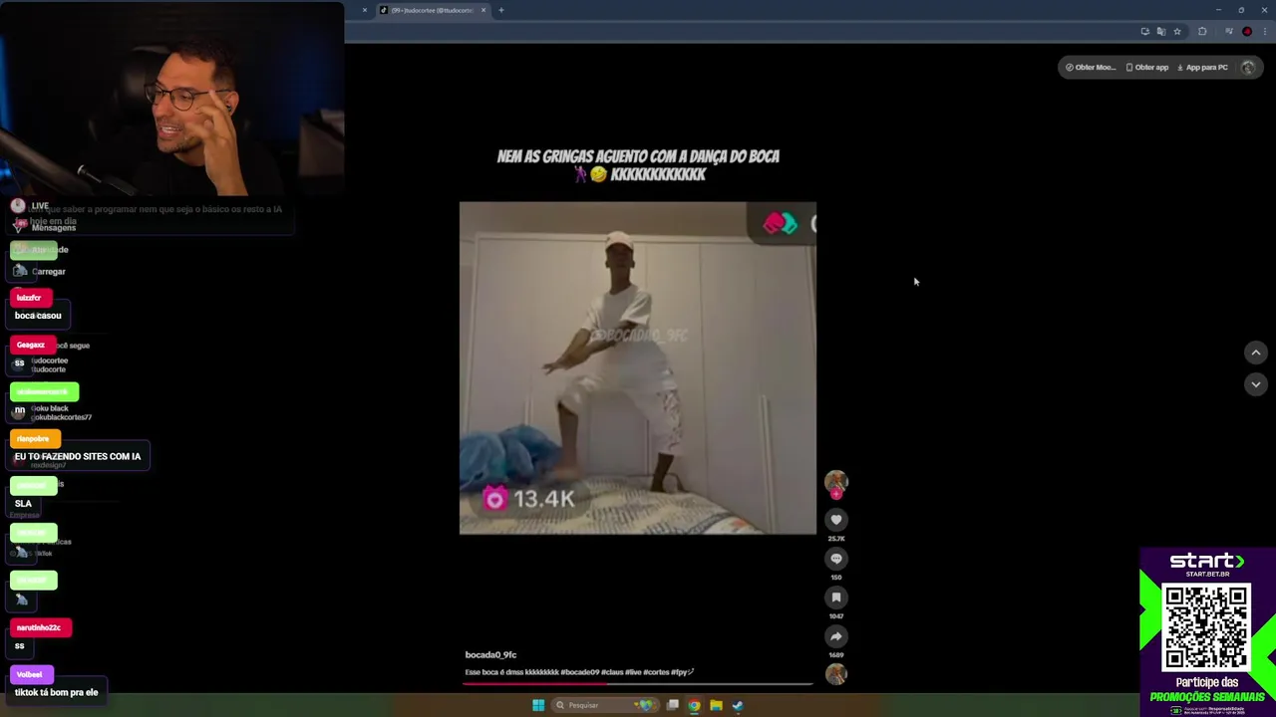Seek on the video progress bar
This screenshot has height=717, width=1276.
[638, 683]
